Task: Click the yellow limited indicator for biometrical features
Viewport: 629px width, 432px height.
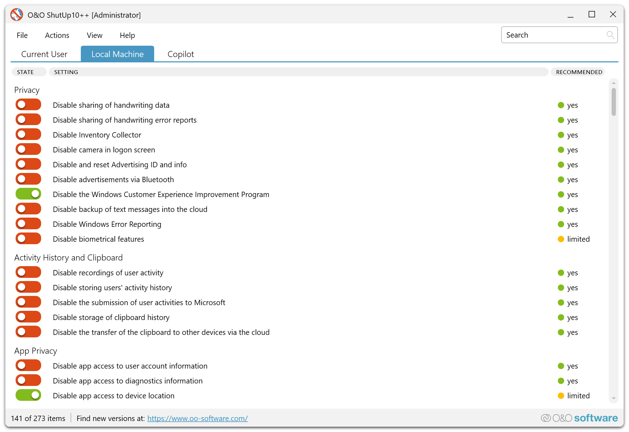Action: (x=561, y=239)
